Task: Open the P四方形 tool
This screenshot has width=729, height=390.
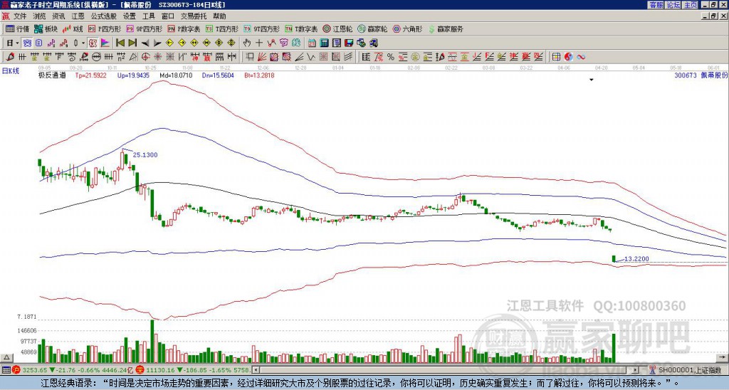Action: tap(105, 28)
